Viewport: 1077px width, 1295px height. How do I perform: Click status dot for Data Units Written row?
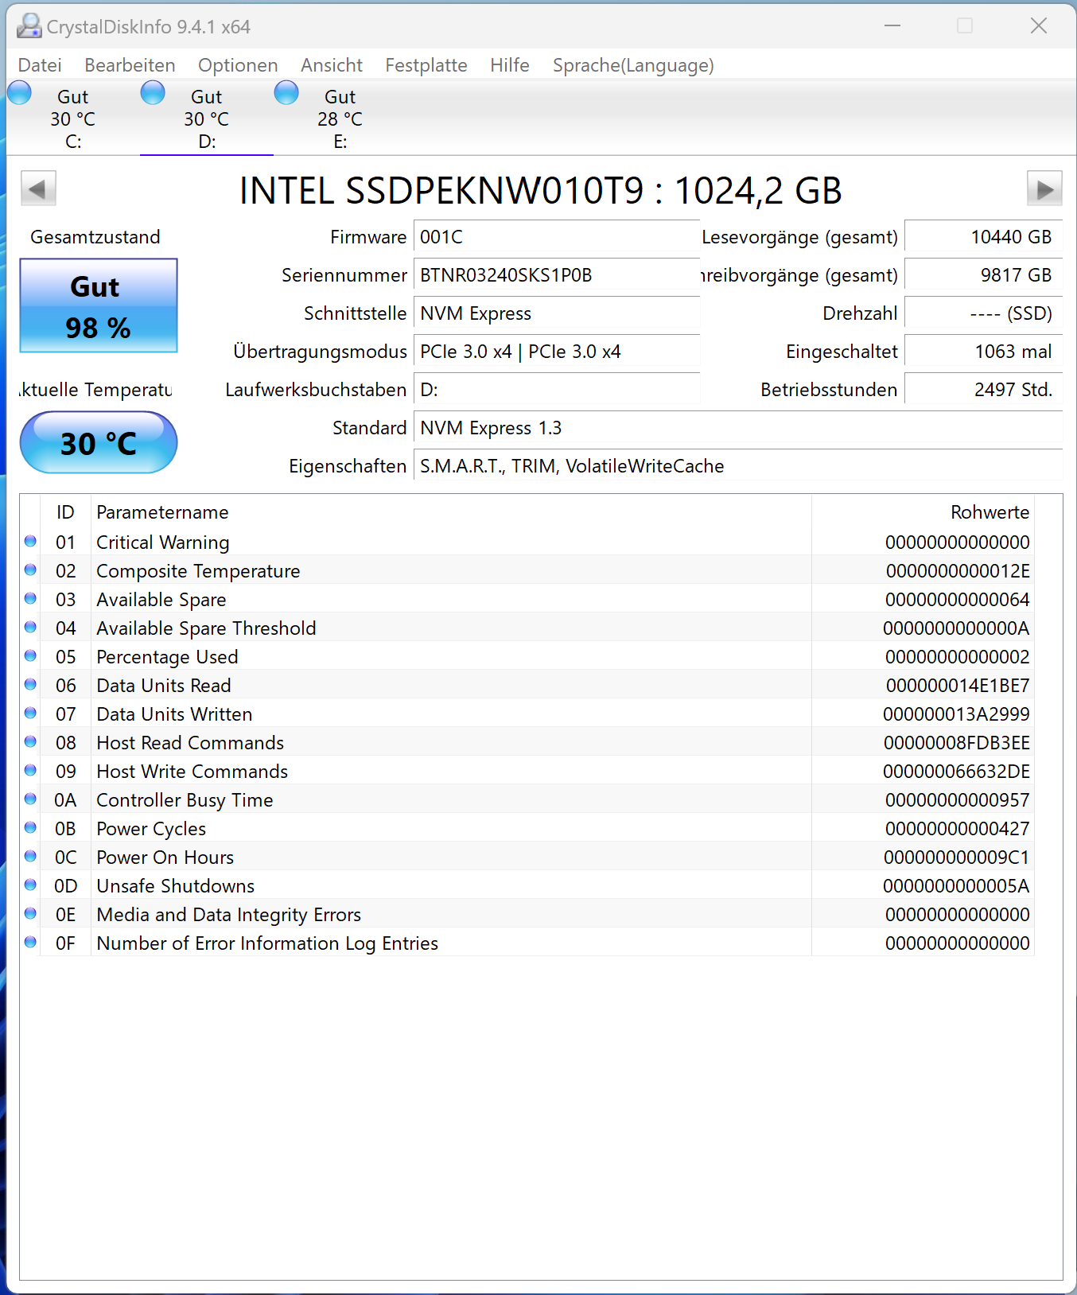click(x=30, y=713)
